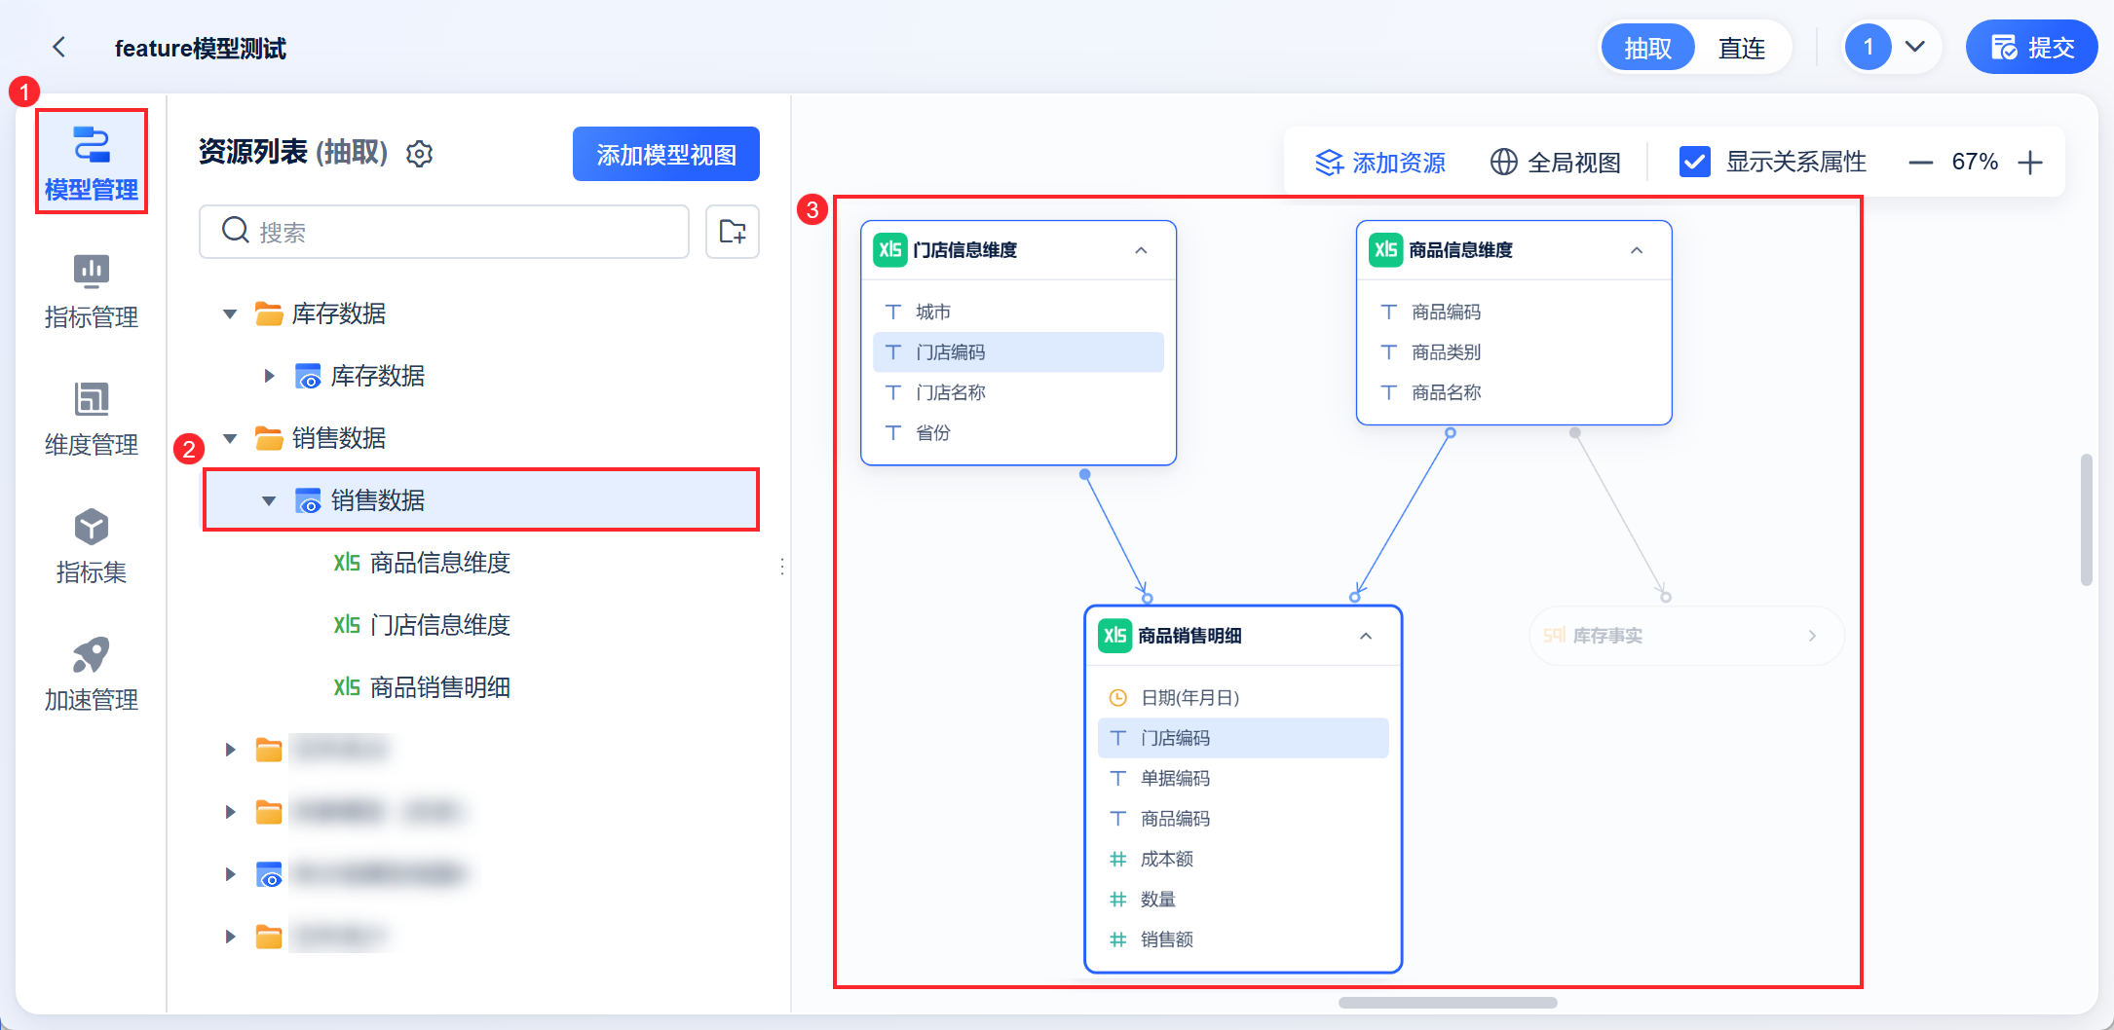Click the 添加模型视图 button

click(x=666, y=154)
